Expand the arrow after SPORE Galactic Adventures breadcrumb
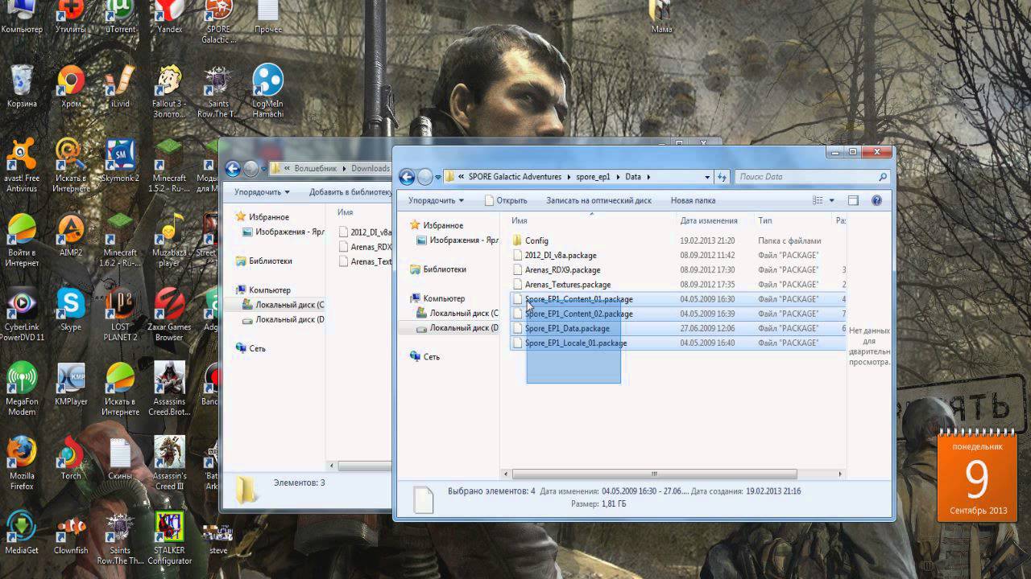 [569, 177]
